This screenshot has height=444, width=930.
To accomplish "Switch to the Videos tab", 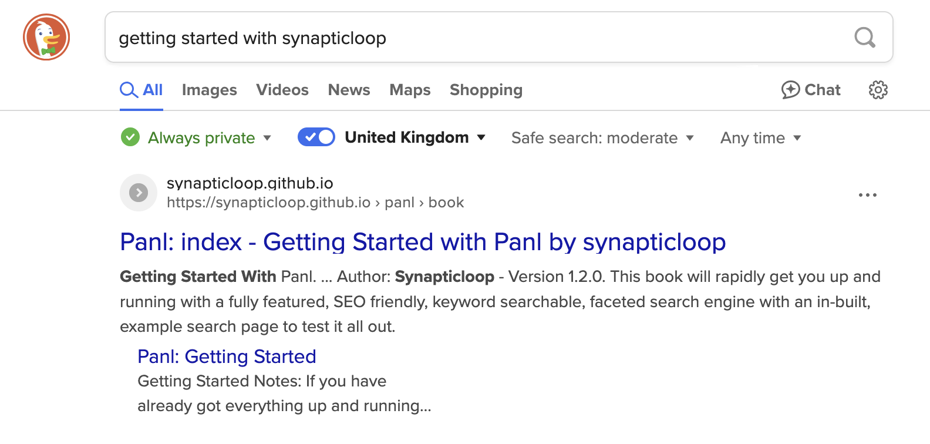I will [x=282, y=90].
